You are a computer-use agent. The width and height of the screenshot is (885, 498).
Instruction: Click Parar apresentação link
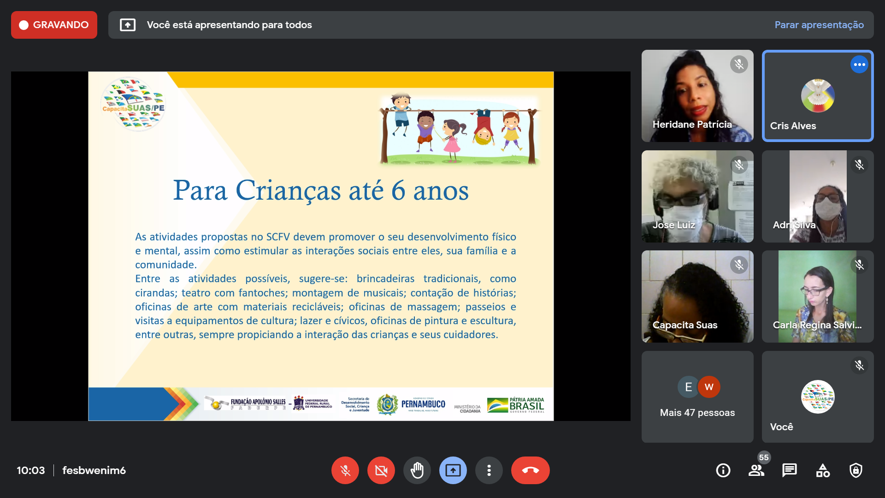click(819, 25)
